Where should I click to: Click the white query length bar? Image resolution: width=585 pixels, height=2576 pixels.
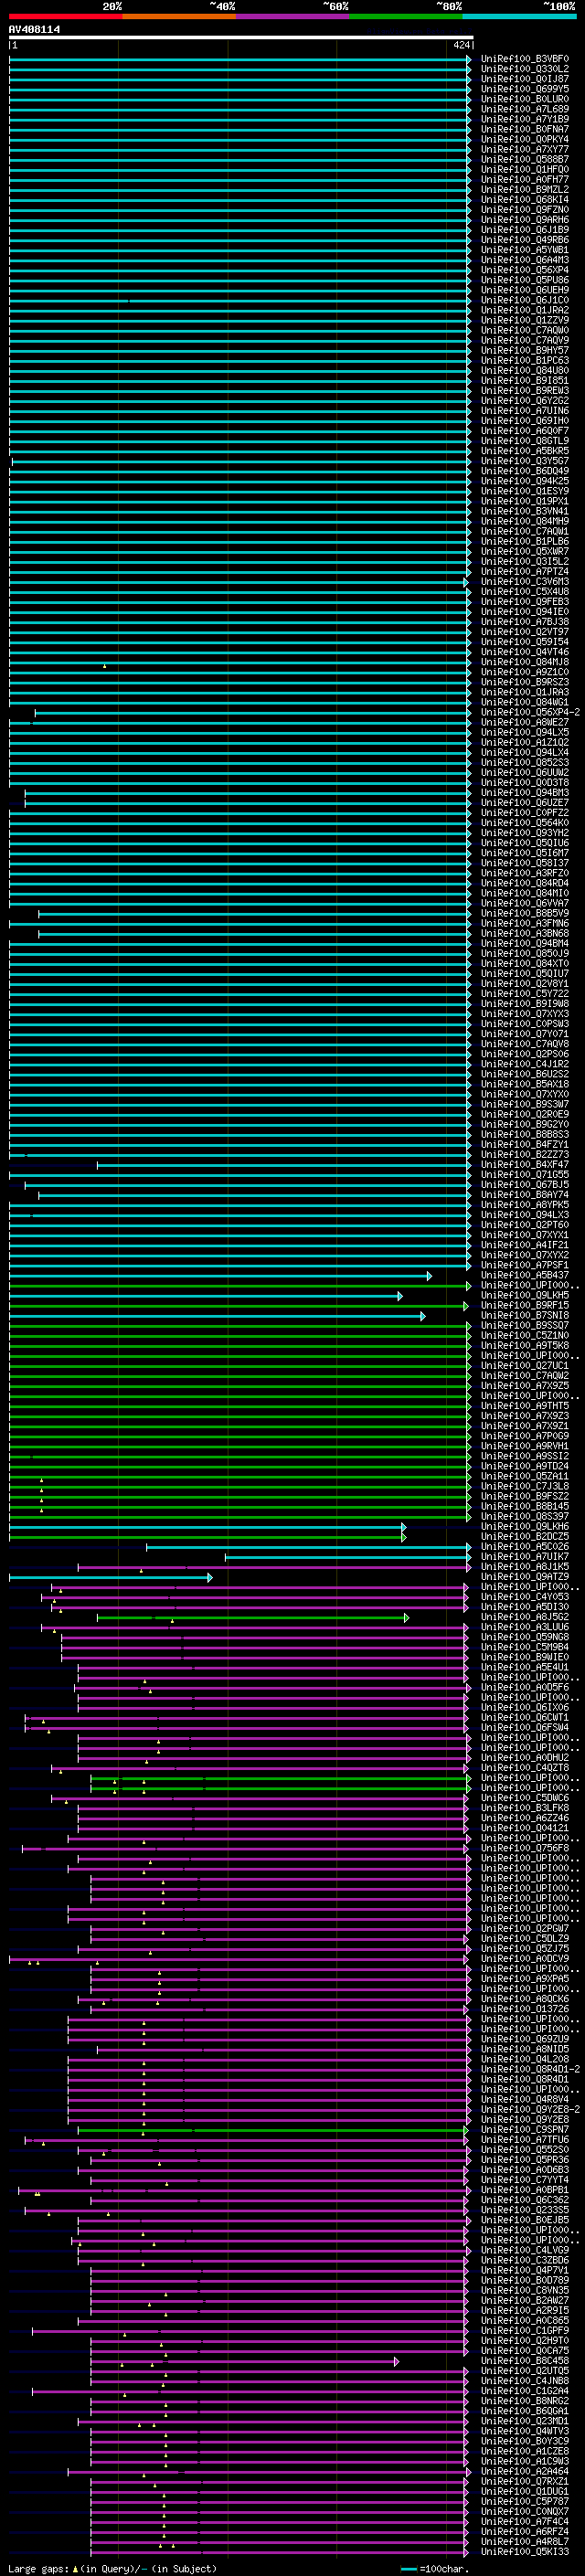pyautogui.click(x=241, y=38)
